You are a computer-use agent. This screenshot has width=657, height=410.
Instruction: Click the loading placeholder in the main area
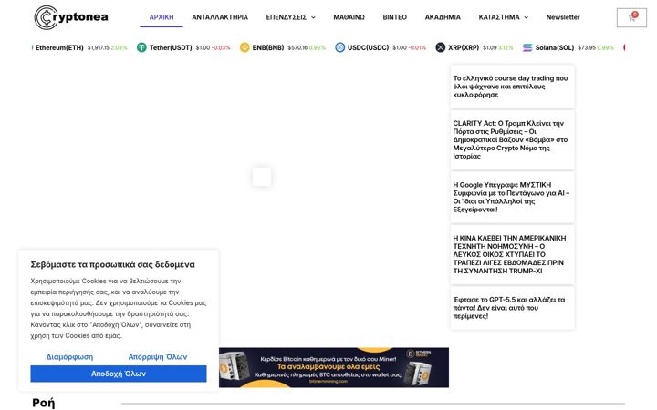(x=262, y=177)
